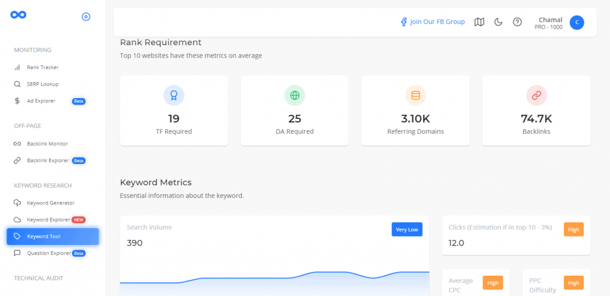This screenshot has width=610, height=296.
Task: Click the Keyword Generator cloud lightning icon
Action: point(17,203)
